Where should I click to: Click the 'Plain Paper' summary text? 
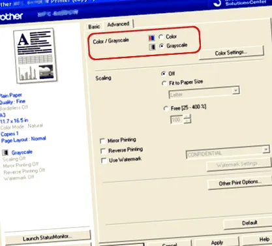point(11,95)
